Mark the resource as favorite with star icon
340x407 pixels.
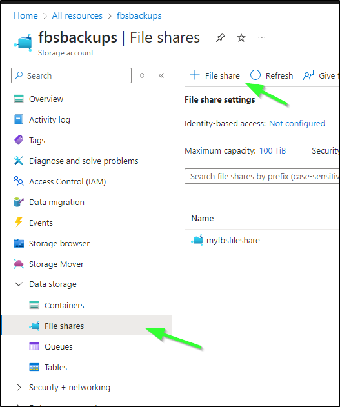[241, 38]
